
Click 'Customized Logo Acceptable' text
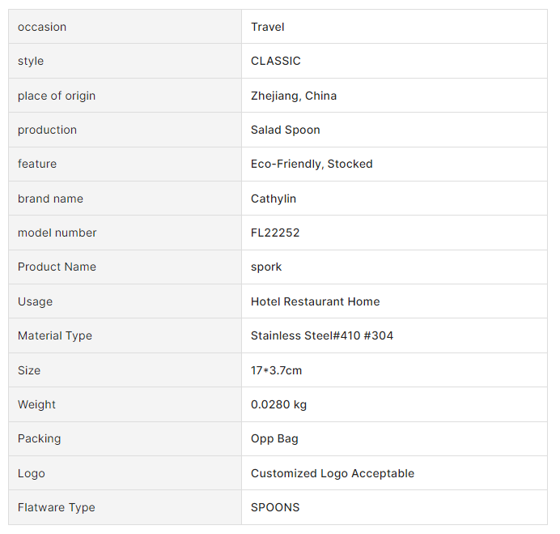click(x=333, y=473)
